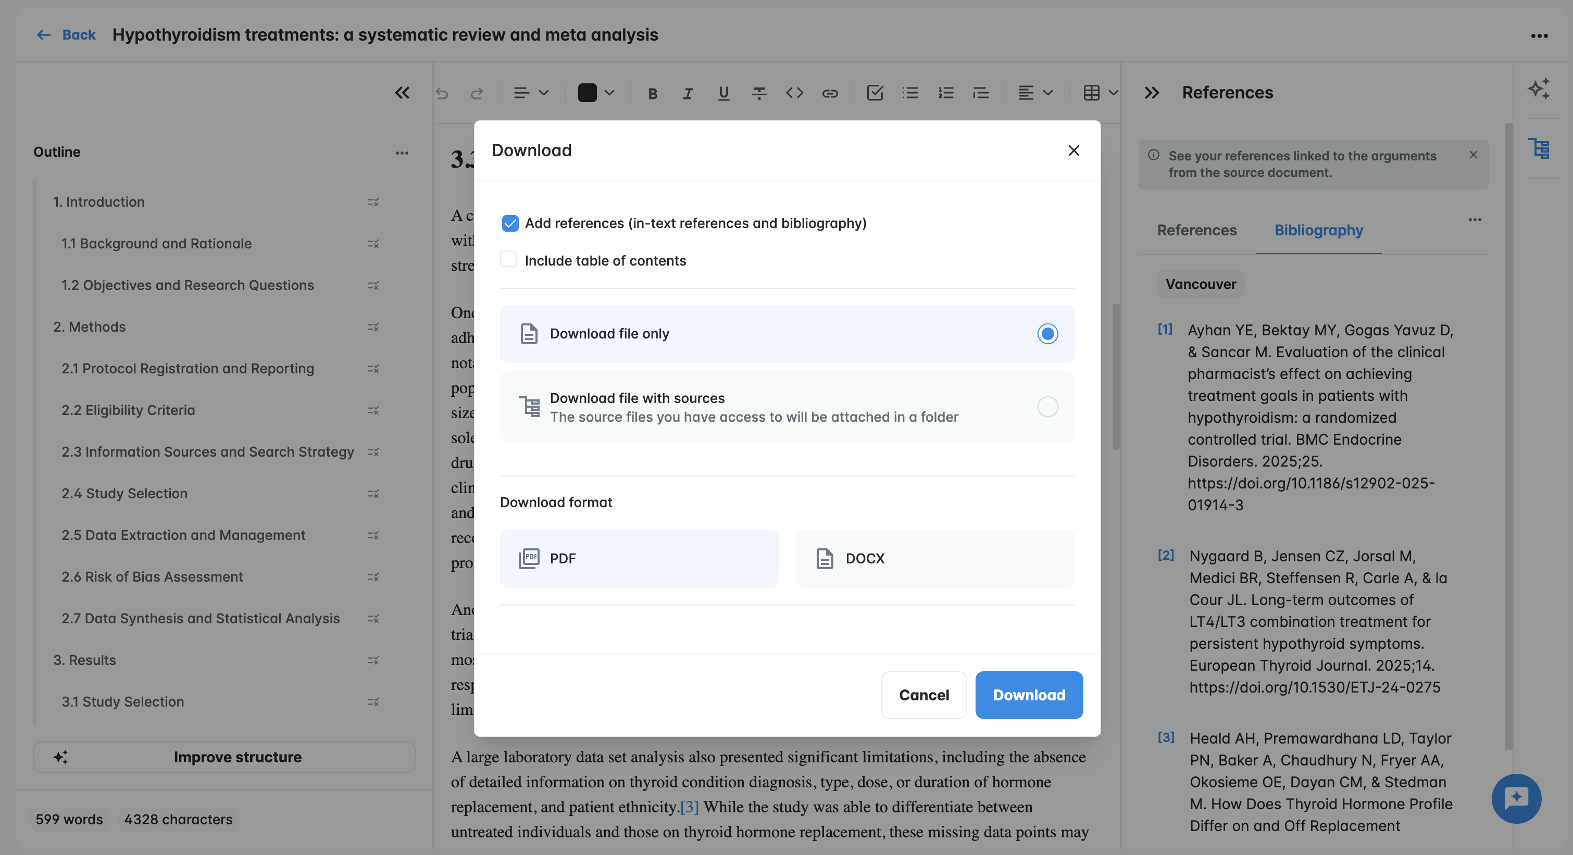This screenshot has height=855, width=1573.
Task: Go to 1.1 Background and Rationale section
Action: point(156,244)
